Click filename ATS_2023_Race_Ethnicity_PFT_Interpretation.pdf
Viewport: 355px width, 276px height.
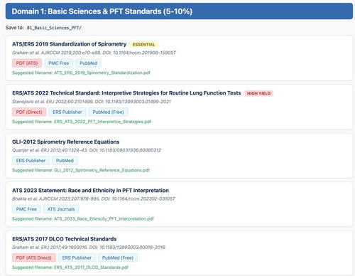[x=104, y=219]
